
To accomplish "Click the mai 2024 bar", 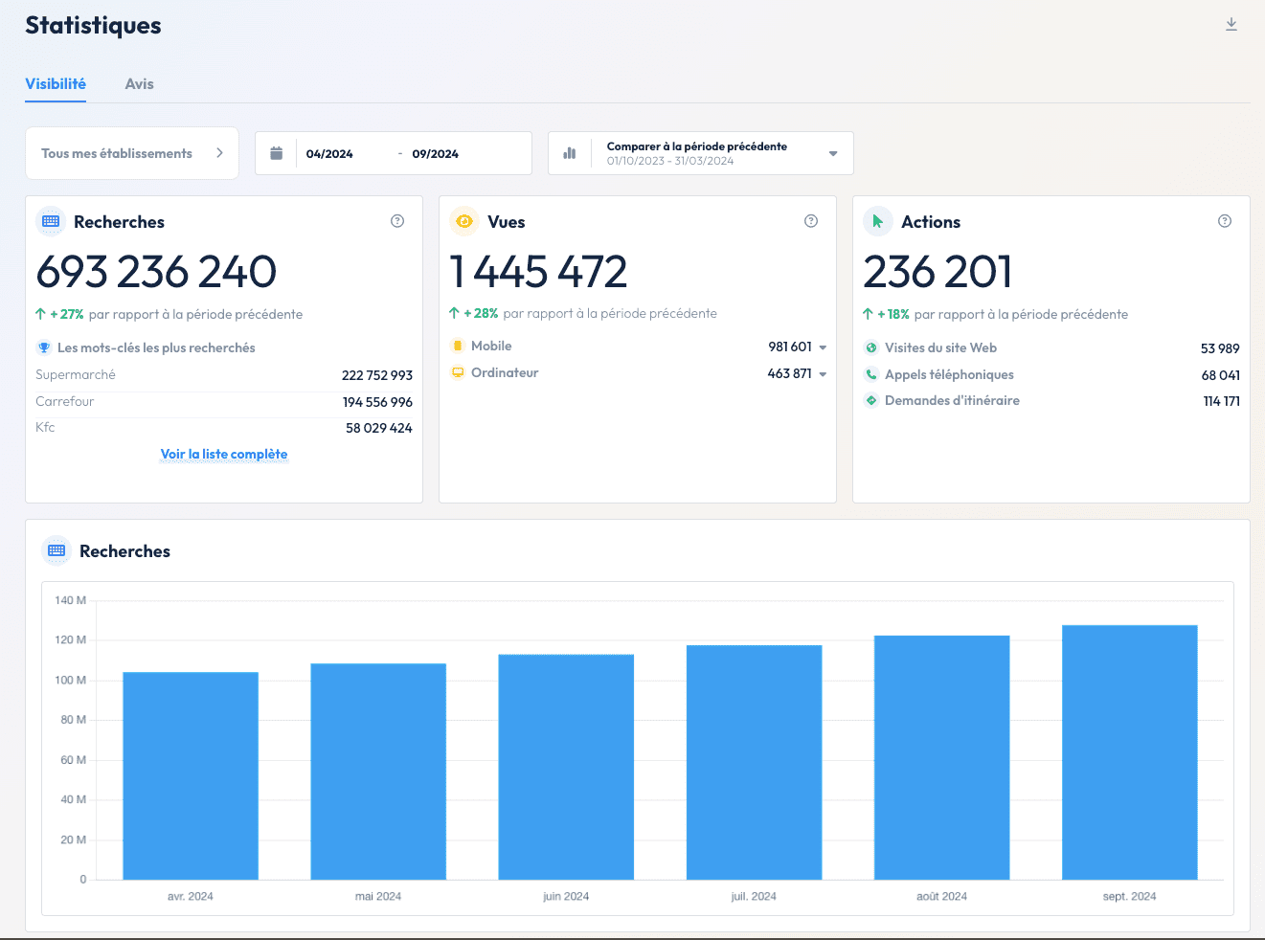I will click(378, 772).
